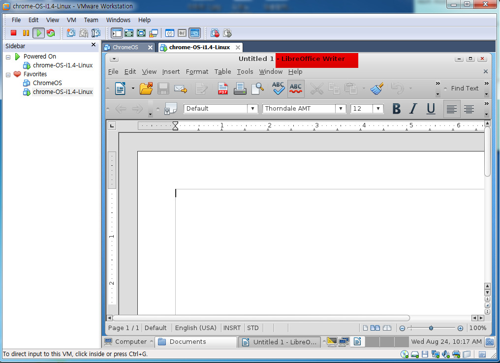
Task: Click the Print document icon
Action: coord(240,89)
